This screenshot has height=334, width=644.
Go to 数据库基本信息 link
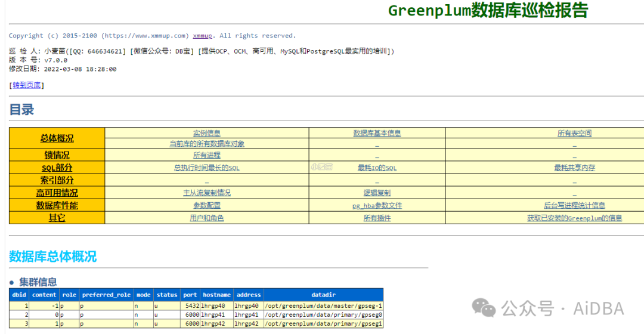click(x=377, y=133)
